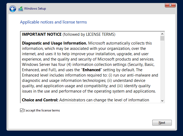Click the Next button

tap(162, 123)
